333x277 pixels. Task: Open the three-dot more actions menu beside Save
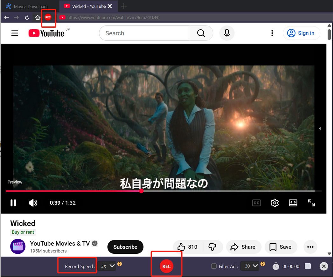[x=310, y=247]
